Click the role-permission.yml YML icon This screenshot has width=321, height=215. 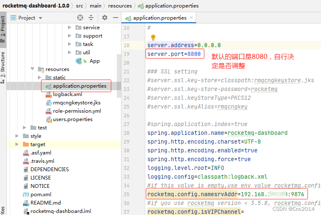[48, 111]
